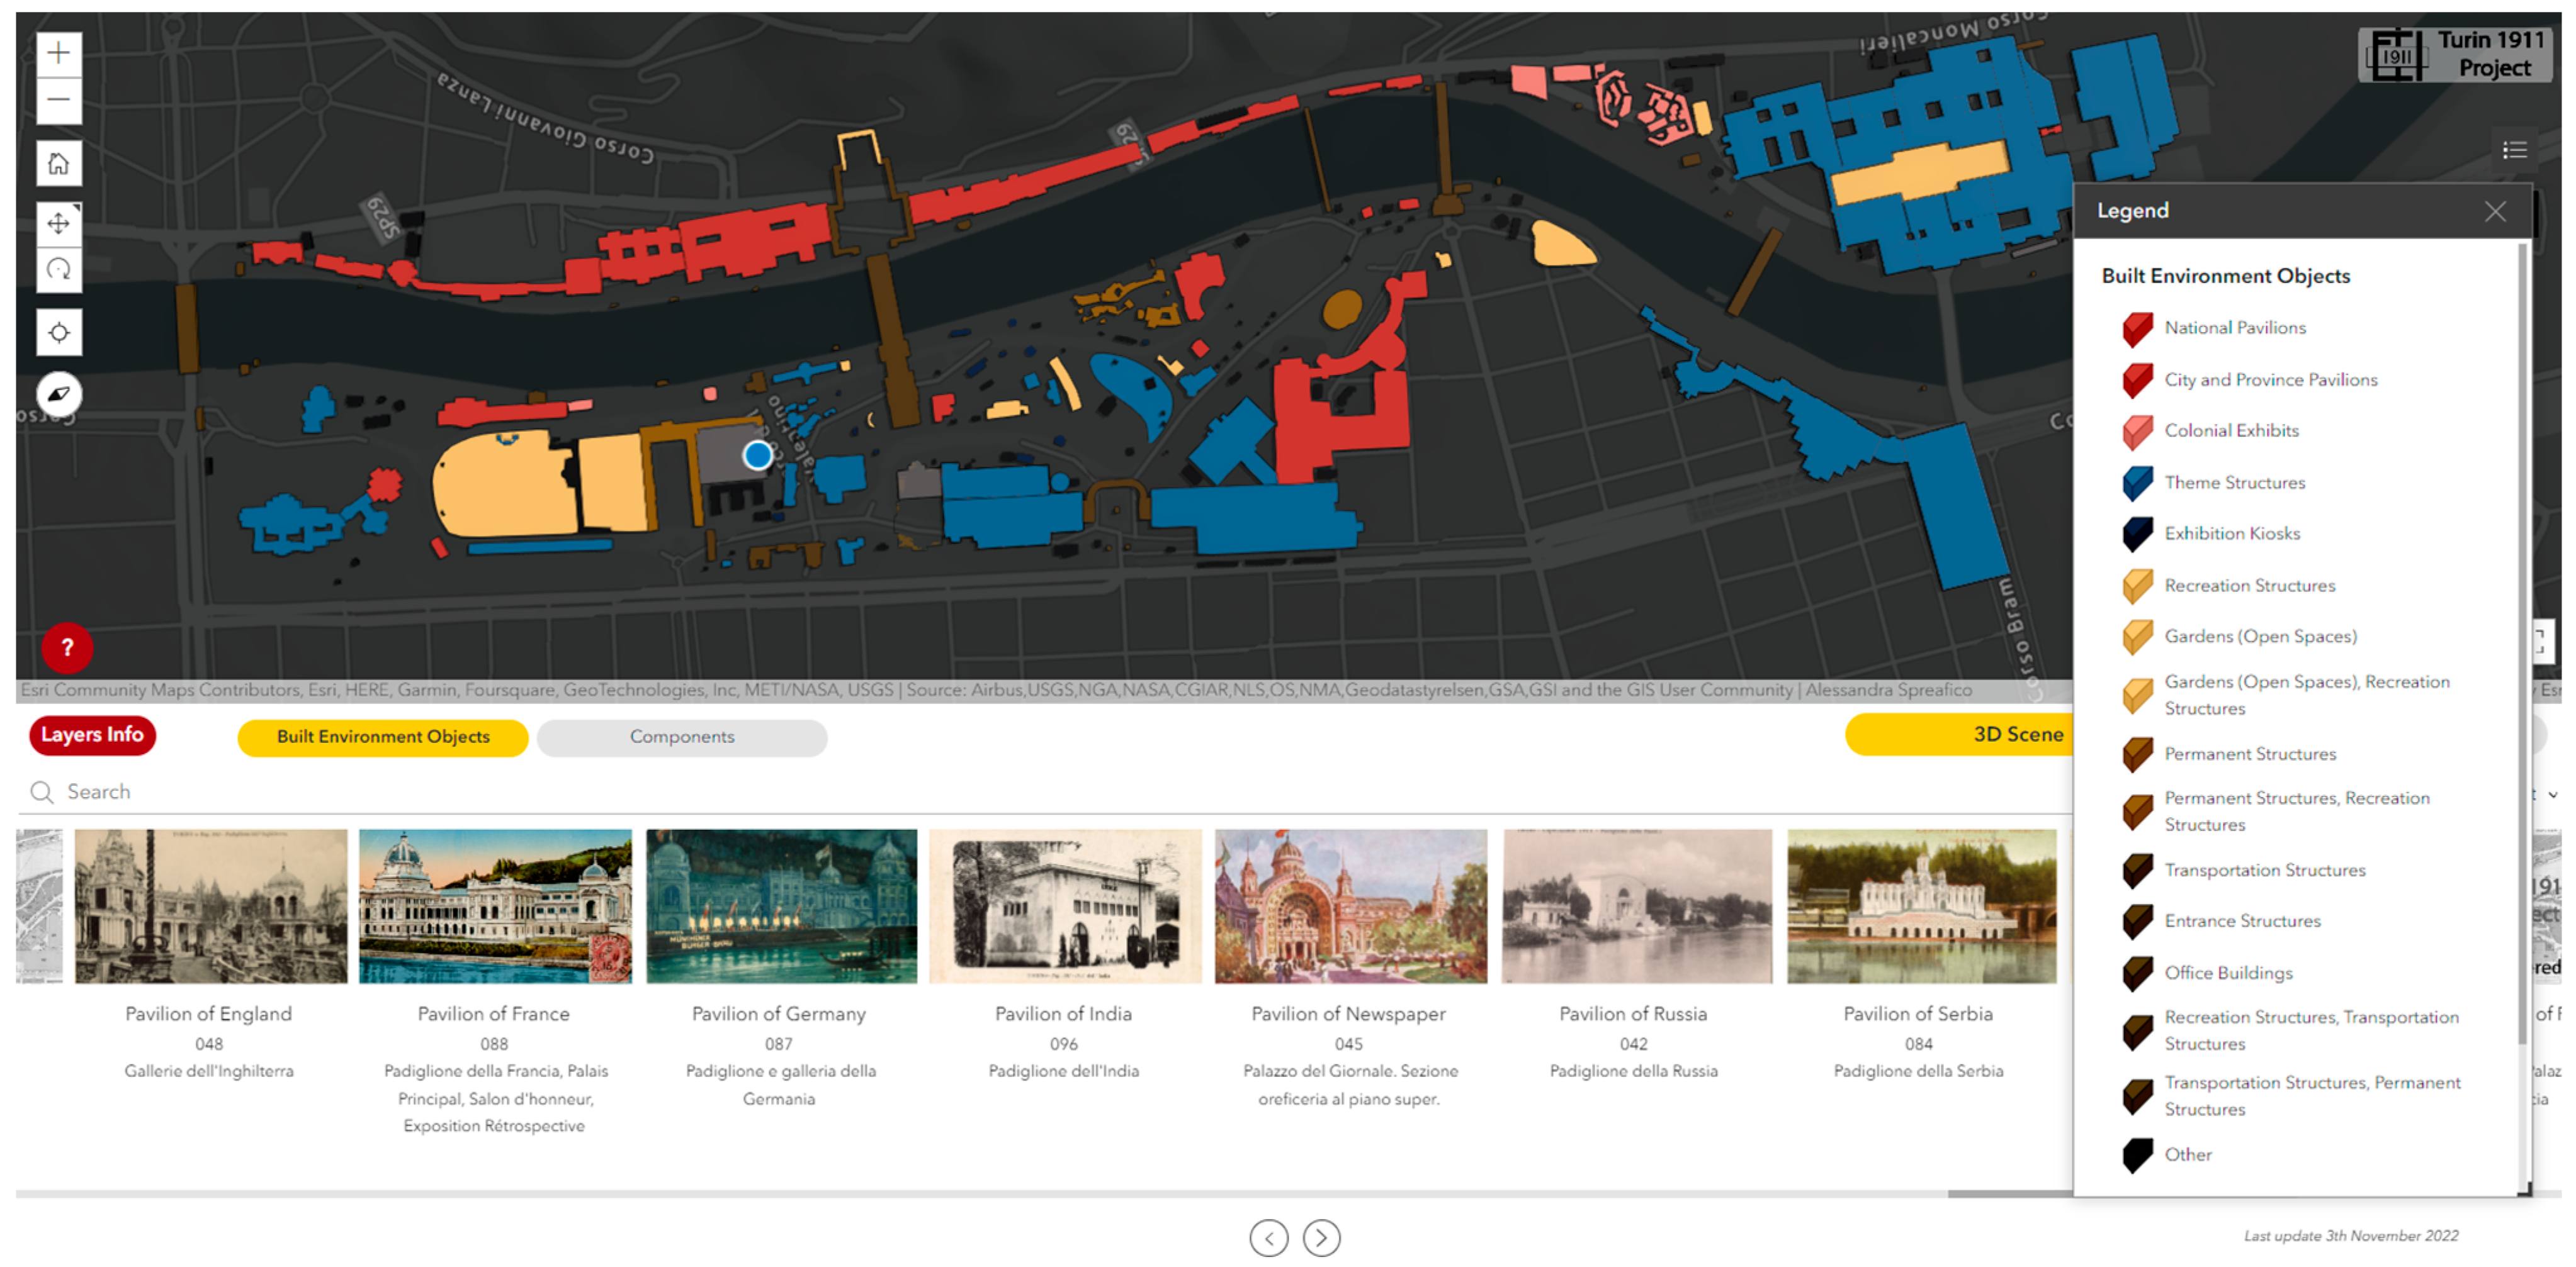
Task: Click the National Pavilions red swatch
Action: tap(2137, 329)
